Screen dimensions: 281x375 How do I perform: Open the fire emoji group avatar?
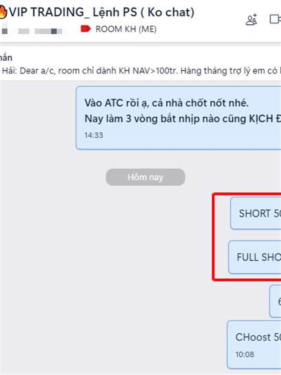click(x=3, y=12)
